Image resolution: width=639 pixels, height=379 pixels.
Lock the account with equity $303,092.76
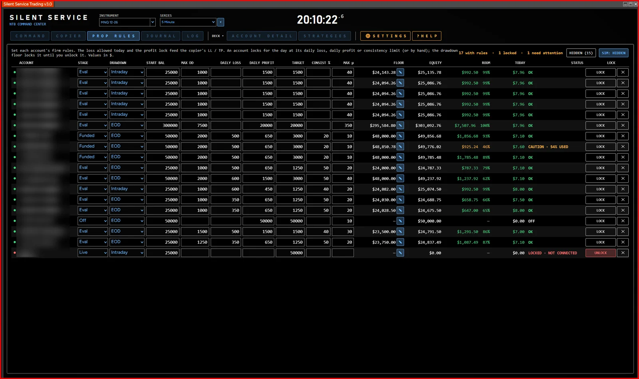601,125
